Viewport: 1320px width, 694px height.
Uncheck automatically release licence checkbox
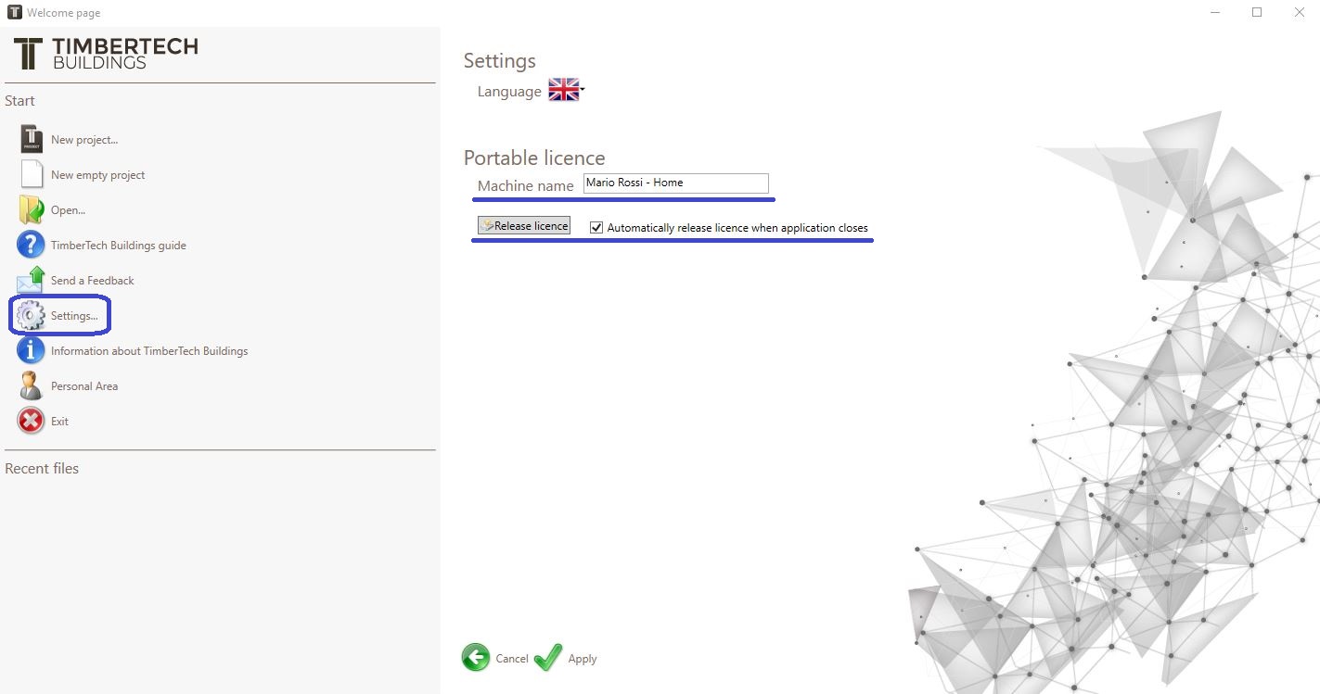tap(596, 227)
